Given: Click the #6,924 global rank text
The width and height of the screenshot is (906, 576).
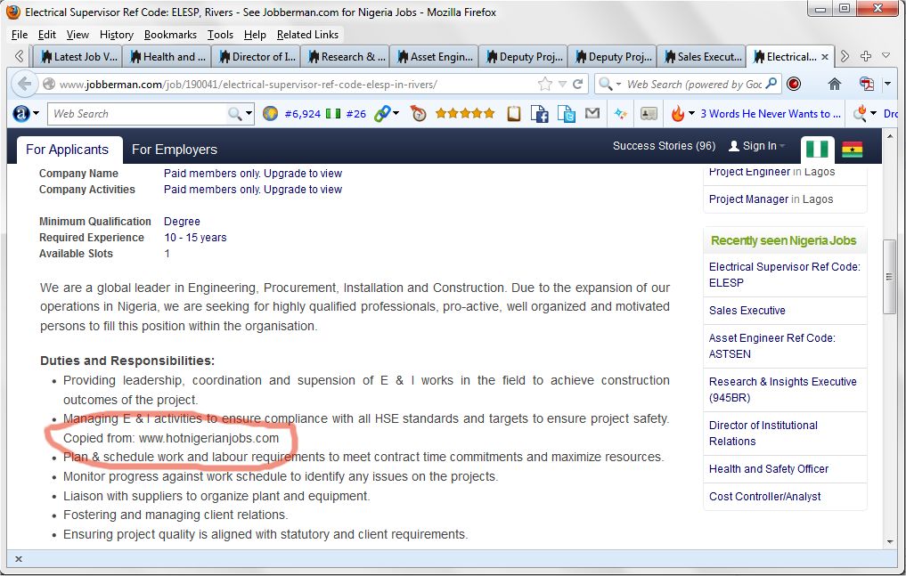Looking at the screenshot, I should pyautogui.click(x=302, y=114).
